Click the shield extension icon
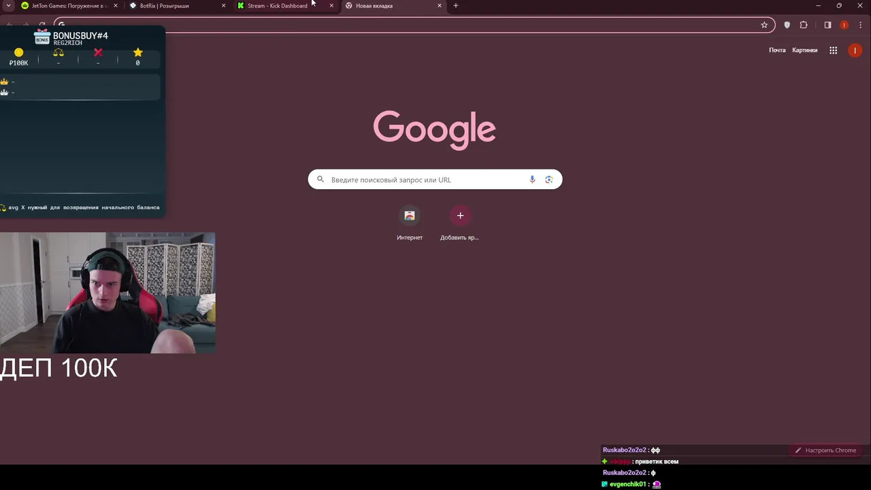The height and width of the screenshot is (490, 871). (787, 25)
